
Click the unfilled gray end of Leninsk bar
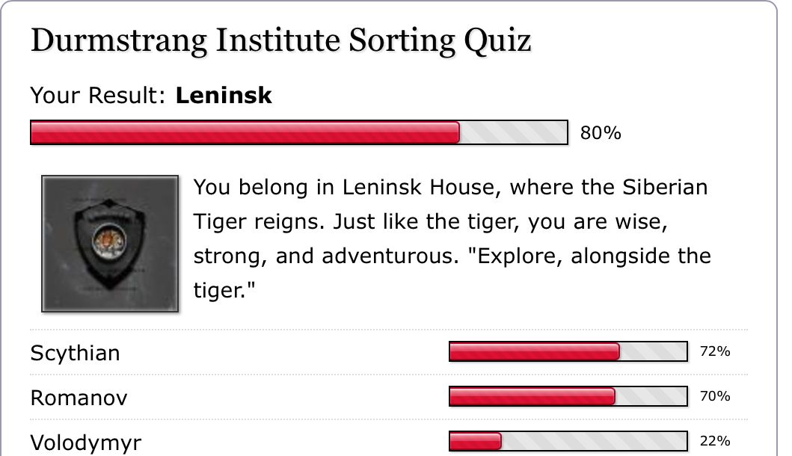coord(513,132)
